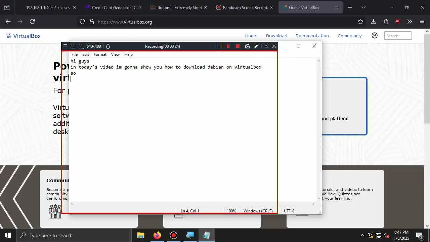The width and height of the screenshot is (430, 242).
Task: Switch to the 192.168.1.1:4920 leases tab
Action: (x=47, y=7)
